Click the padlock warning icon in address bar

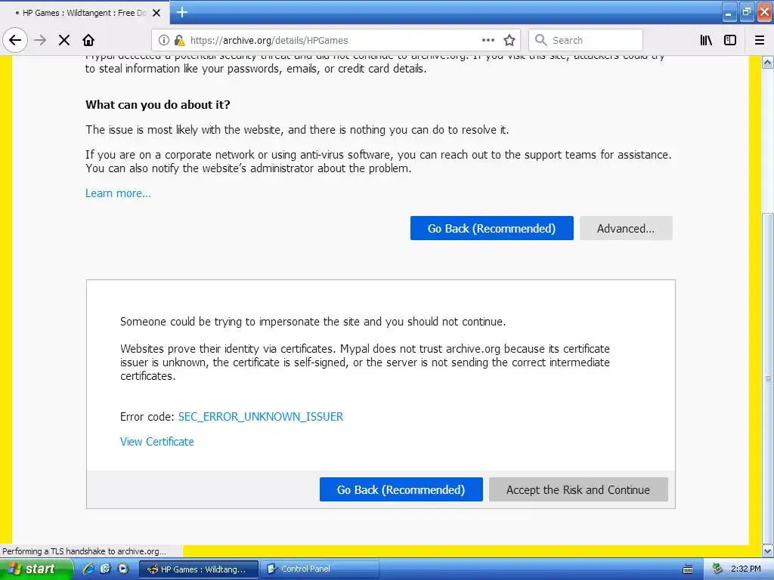[180, 41]
